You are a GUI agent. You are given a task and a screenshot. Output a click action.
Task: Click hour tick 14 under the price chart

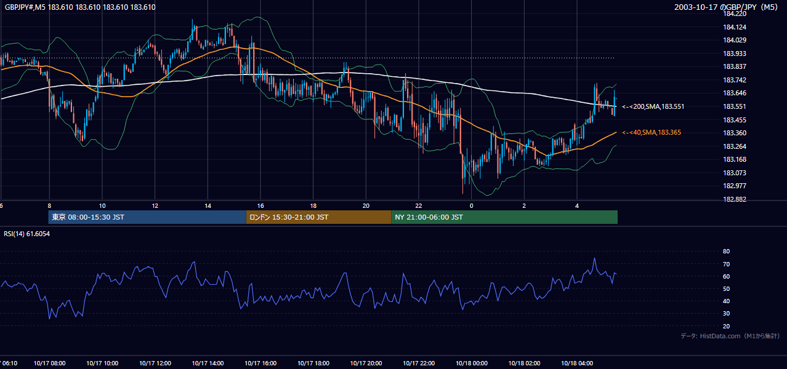coord(208,206)
